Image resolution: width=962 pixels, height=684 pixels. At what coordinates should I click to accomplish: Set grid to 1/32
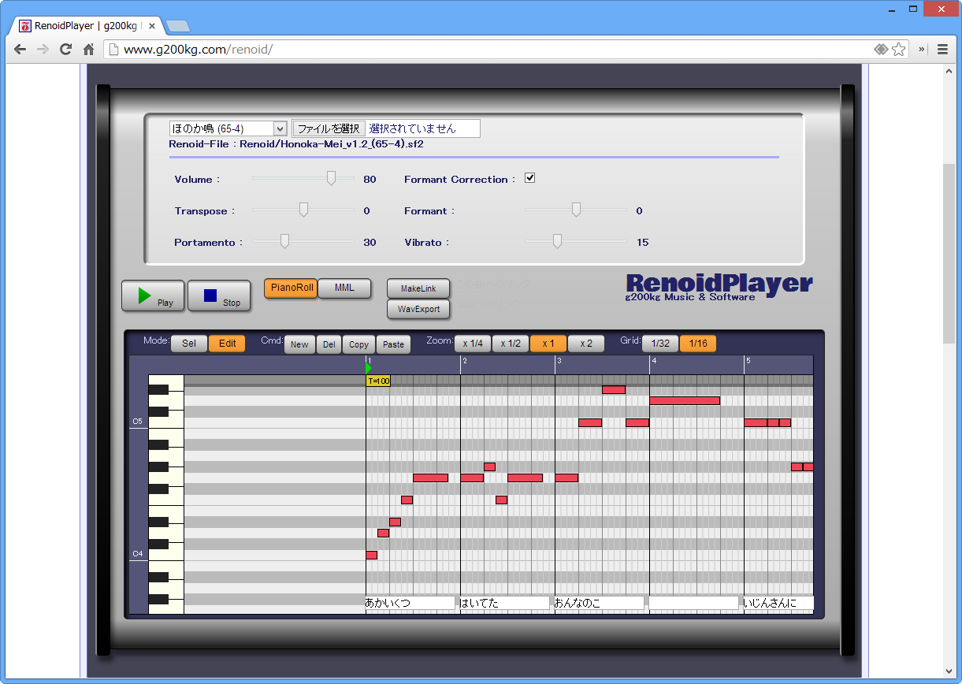tap(660, 344)
